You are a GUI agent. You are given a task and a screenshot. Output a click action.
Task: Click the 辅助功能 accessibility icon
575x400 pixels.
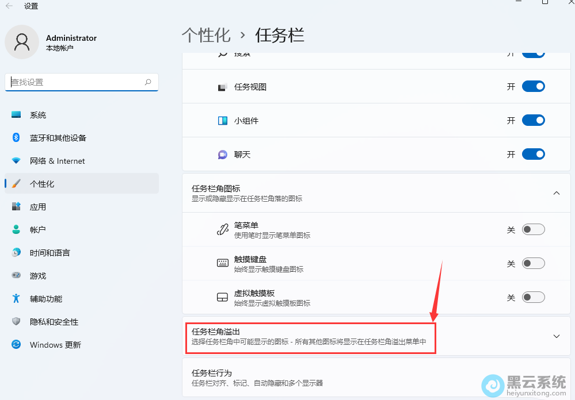[16, 299]
